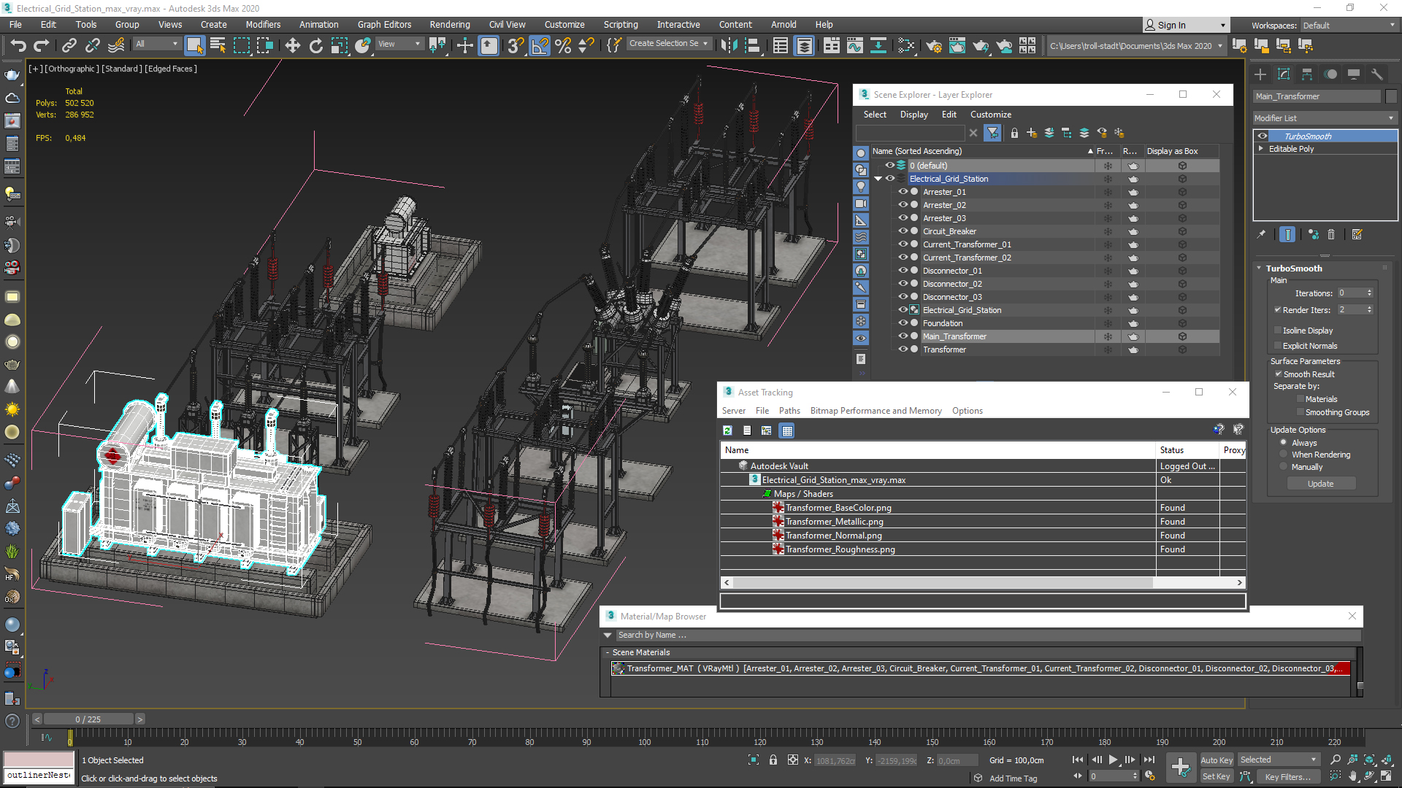The image size is (1402, 788).
Task: Open the Workspaces Default dropdown
Action: pos(1349,26)
